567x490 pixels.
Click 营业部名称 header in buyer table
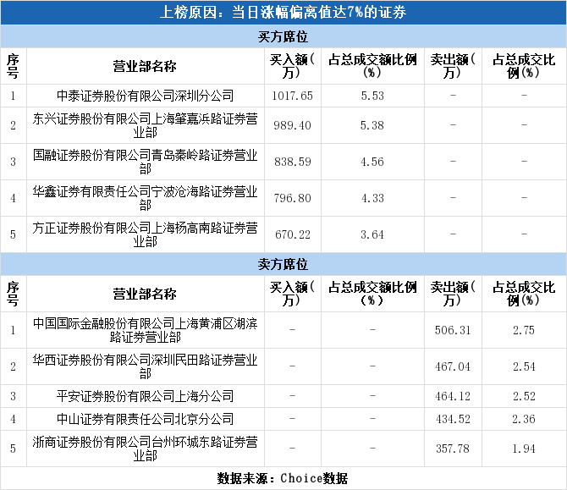[x=145, y=66]
